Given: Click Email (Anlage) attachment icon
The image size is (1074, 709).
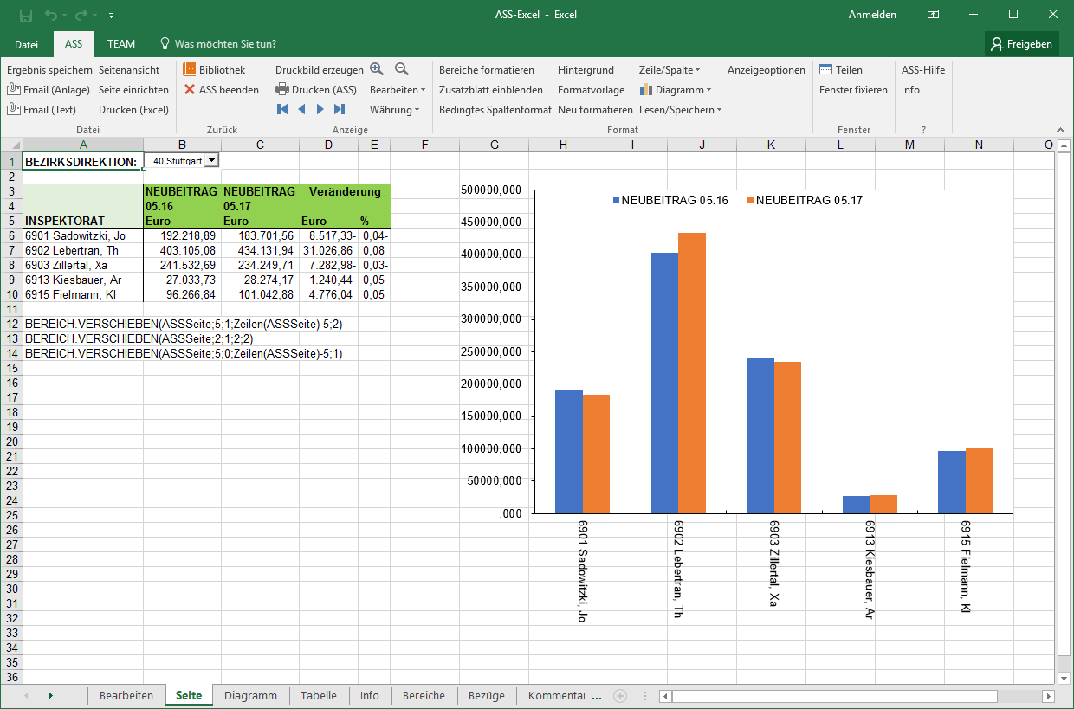Looking at the screenshot, I should click(14, 89).
